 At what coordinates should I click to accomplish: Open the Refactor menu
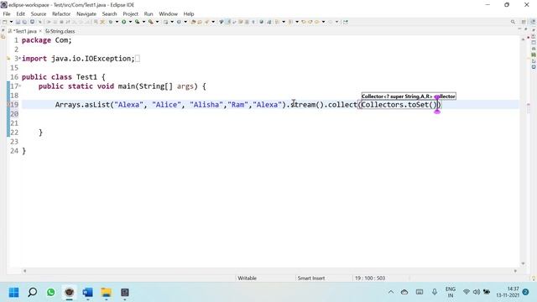(x=61, y=14)
